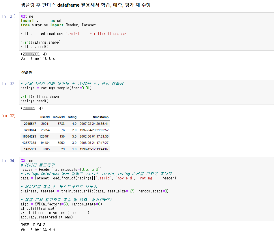Click movieId value 5952
The height and width of the screenshot is (232, 275).
click(x=61, y=143)
